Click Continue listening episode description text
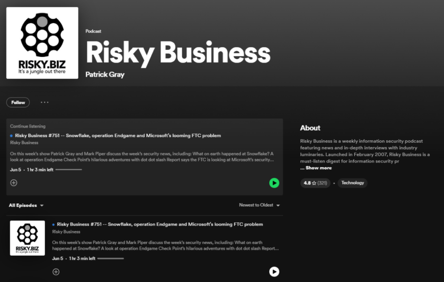Image resolution: width=444 pixels, height=282 pixels. [x=142, y=157]
